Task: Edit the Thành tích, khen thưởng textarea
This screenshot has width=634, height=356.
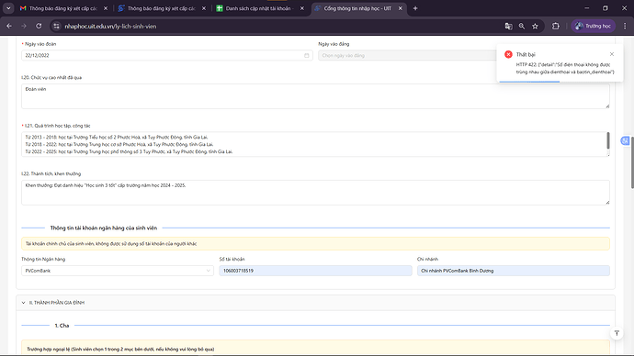Action: click(315, 193)
